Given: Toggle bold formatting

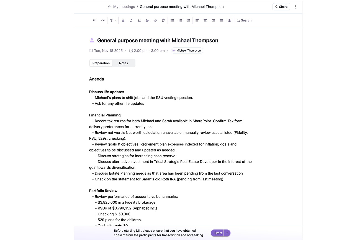Looking at the screenshot, I should click(x=123, y=20).
